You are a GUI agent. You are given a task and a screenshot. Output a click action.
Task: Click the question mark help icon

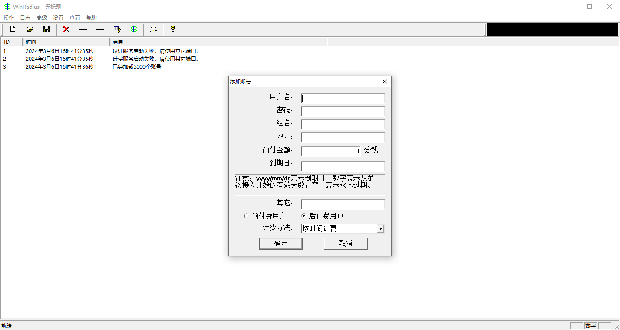coord(173,30)
